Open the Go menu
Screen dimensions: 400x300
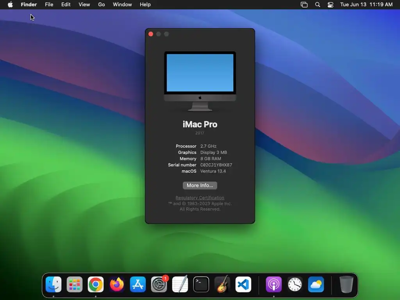tap(102, 5)
